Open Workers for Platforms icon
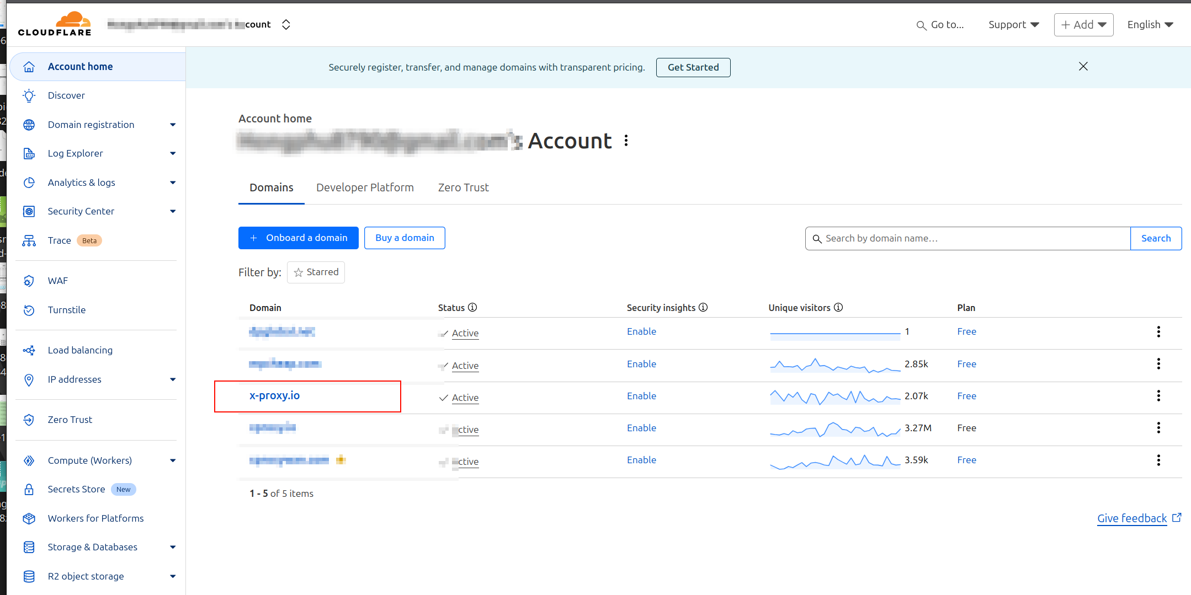Image resolution: width=1191 pixels, height=595 pixels. 29,518
